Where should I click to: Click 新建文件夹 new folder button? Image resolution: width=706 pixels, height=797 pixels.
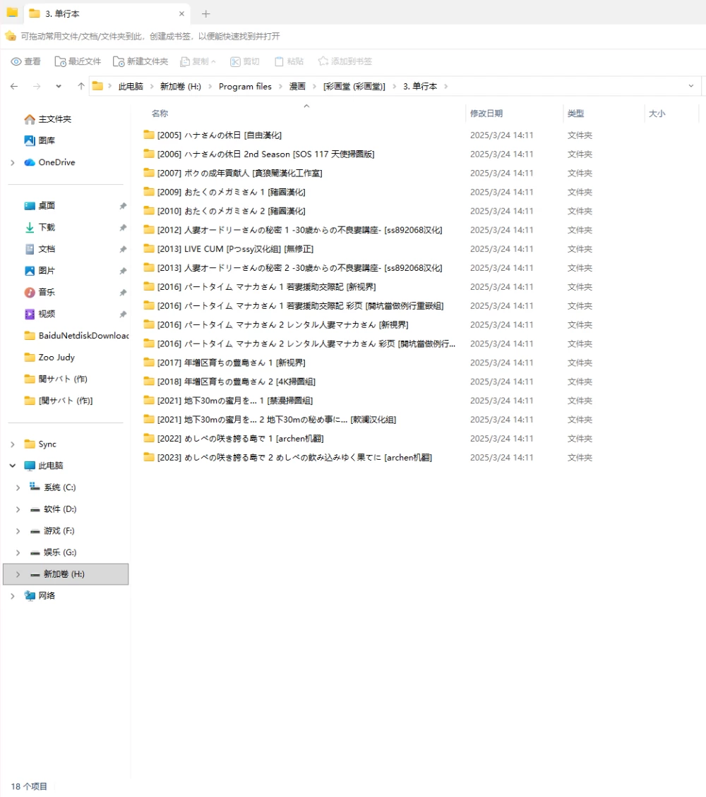click(x=140, y=61)
